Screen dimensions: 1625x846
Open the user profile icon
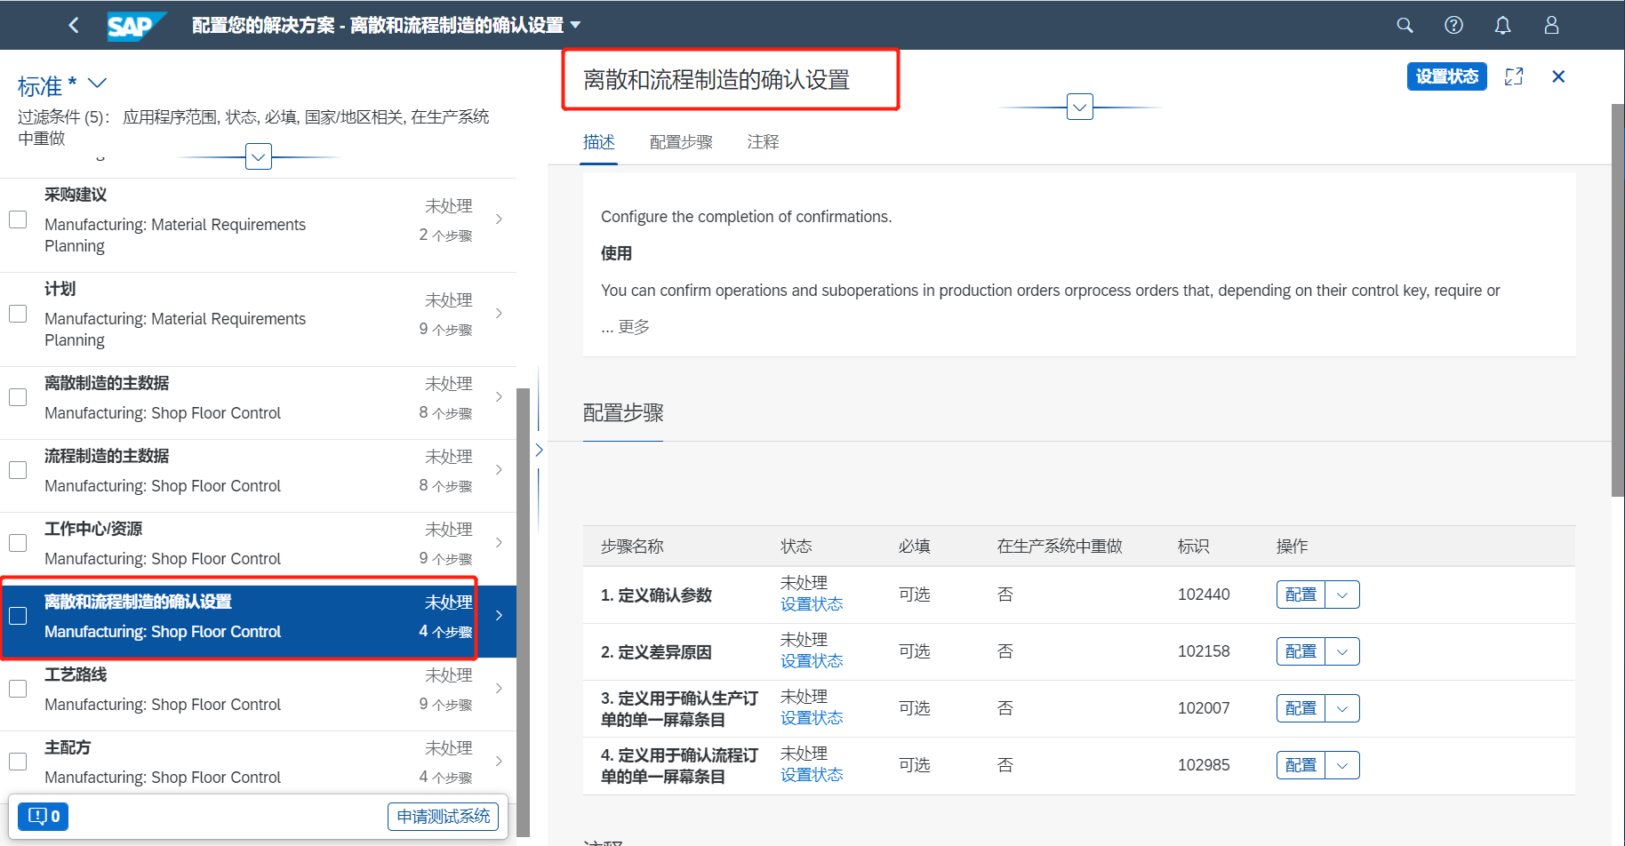(x=1551, y=26)
